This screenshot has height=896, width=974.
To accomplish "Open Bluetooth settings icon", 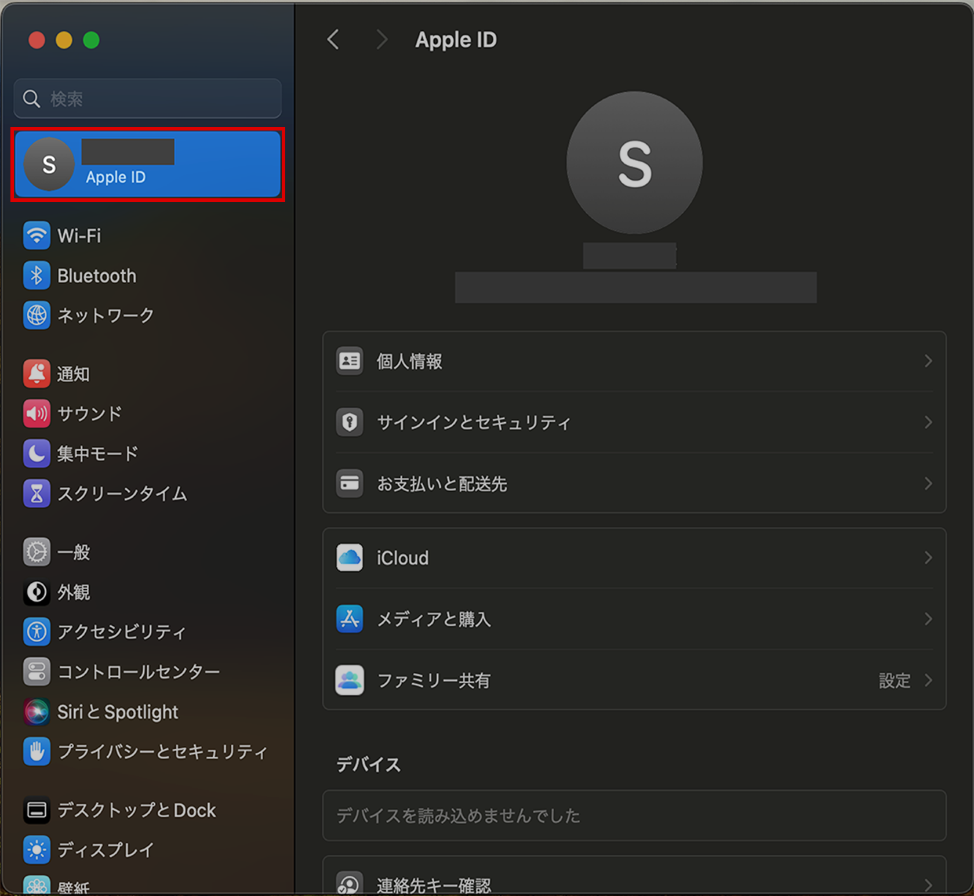I will (37, 275).
